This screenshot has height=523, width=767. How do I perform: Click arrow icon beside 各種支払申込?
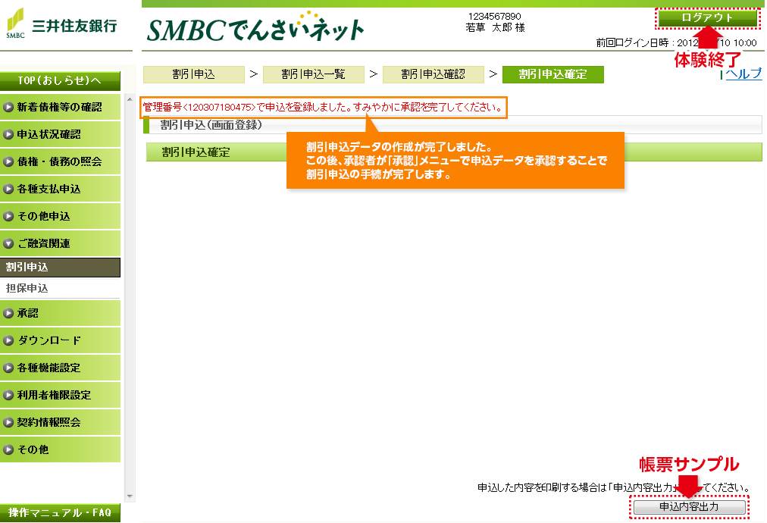coord(8,189)
